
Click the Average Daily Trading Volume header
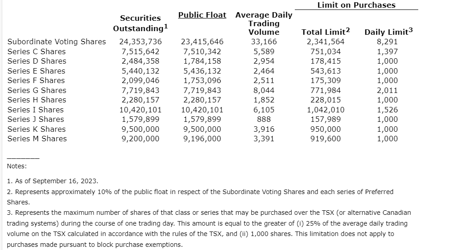(x=264, y=23)
